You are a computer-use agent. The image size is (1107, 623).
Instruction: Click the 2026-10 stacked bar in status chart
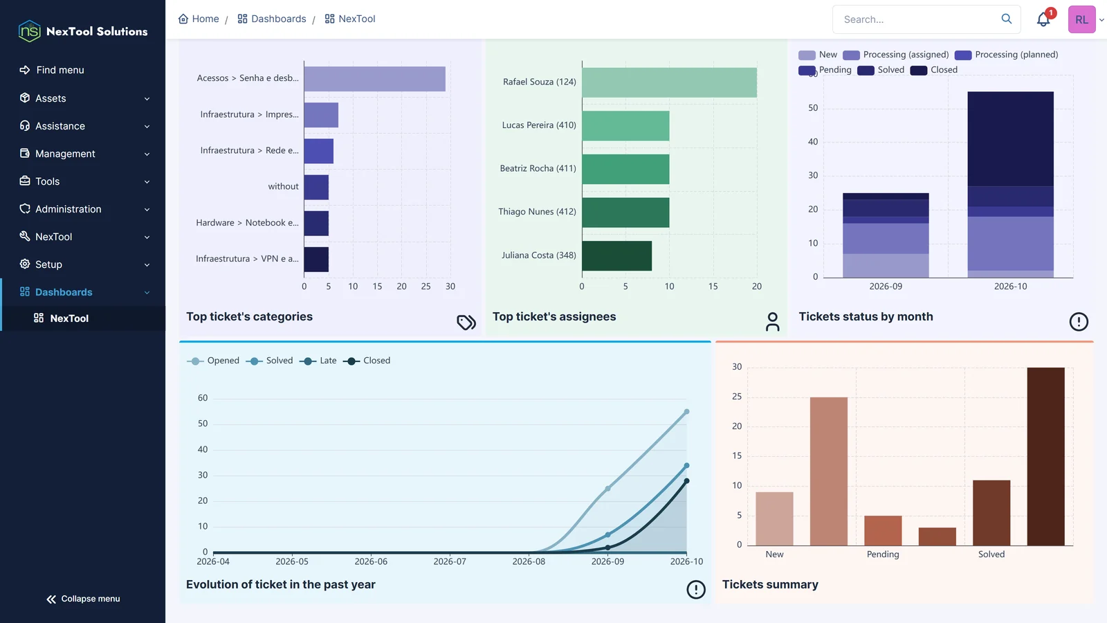point(1010,185)
